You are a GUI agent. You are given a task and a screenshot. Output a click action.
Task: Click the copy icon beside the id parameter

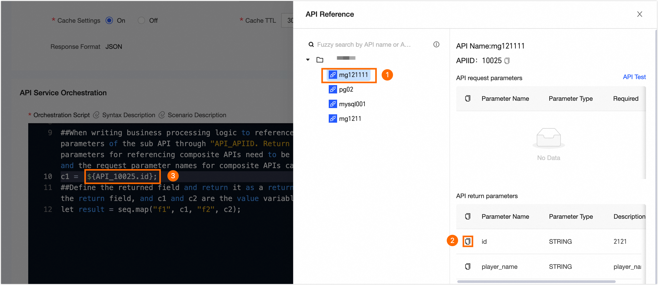[x=468, y=241]
